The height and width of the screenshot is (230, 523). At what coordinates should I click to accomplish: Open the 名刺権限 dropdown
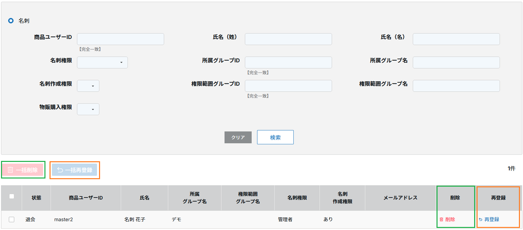(x=102, y=63)
